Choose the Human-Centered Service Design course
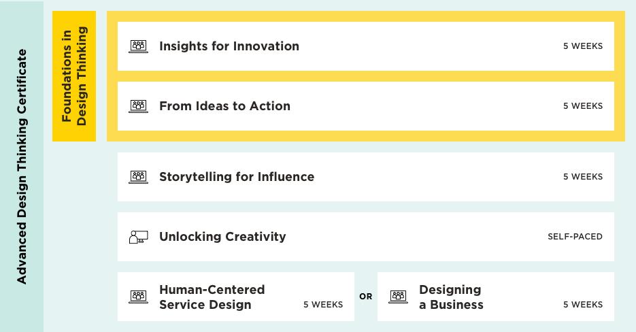 tap(212, 297)
